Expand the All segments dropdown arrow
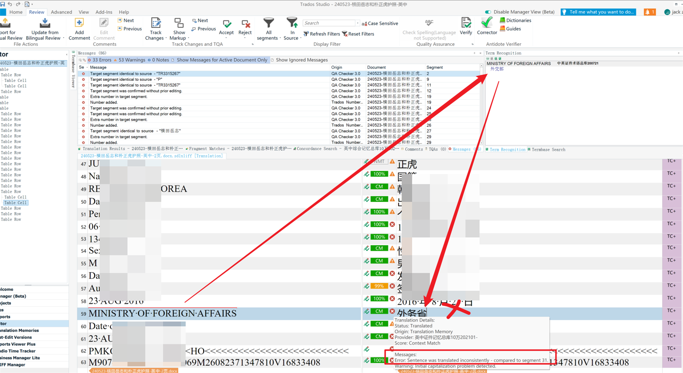This screenshot has width=683, height=373. [280, 38]
